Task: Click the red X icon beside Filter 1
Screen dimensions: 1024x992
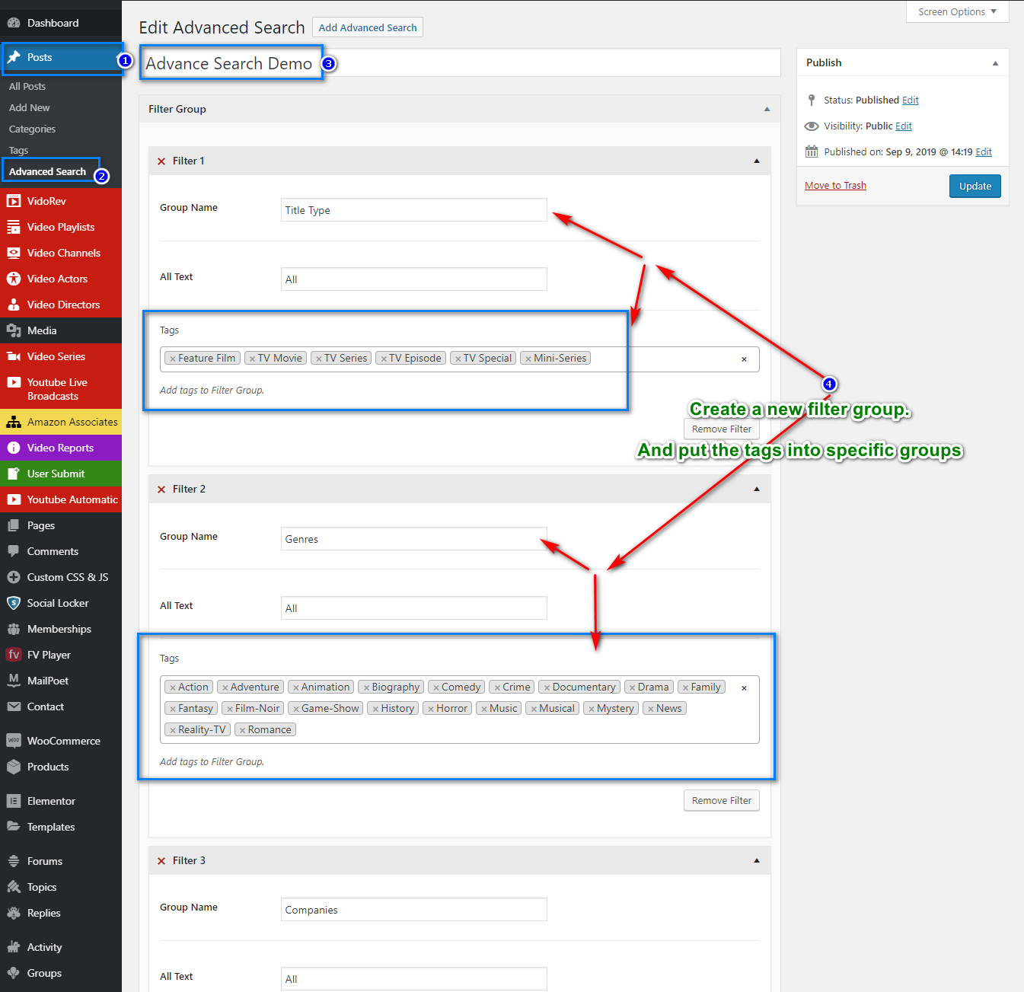Action: [x=161, y=161]
